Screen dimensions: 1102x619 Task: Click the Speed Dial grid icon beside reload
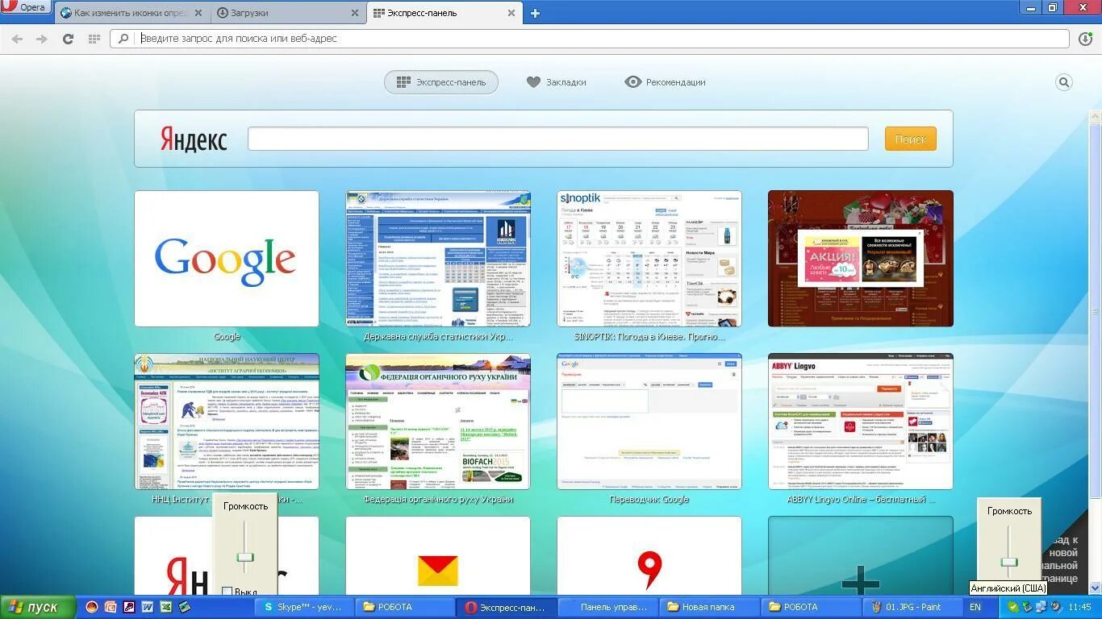94,39
